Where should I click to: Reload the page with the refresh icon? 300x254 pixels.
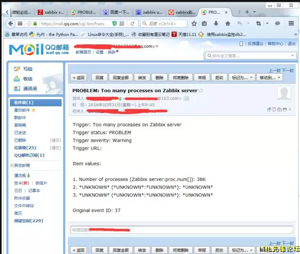pyautogui.click(x=132, y=23)
